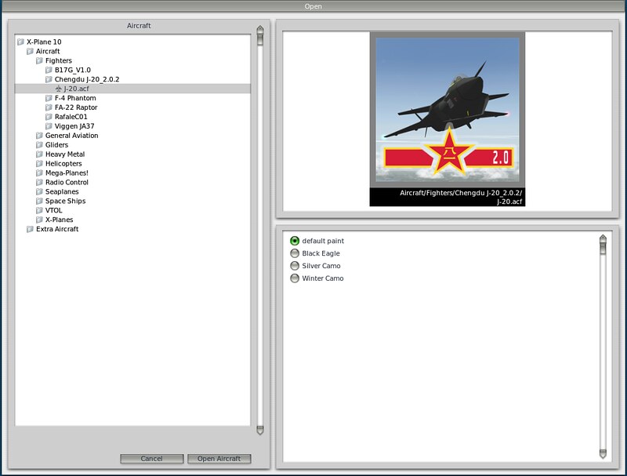Click the RafaleC01 folder icon
Screen dimensions: 627x476
[x=49, y=117]
